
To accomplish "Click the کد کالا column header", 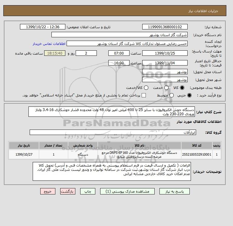I will tap(197, 145).
